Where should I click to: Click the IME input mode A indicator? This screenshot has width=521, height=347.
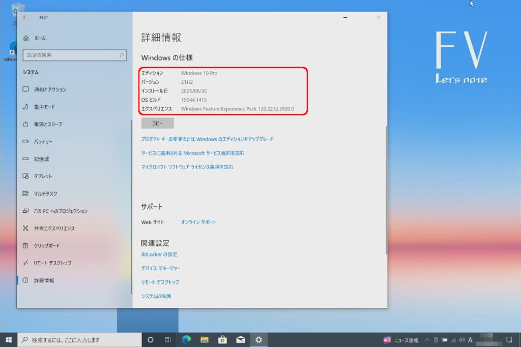click(x=470, y=340)
